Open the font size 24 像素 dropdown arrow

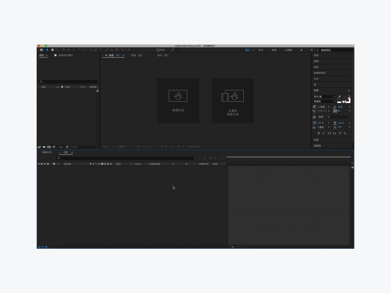[x=329, y=107]
